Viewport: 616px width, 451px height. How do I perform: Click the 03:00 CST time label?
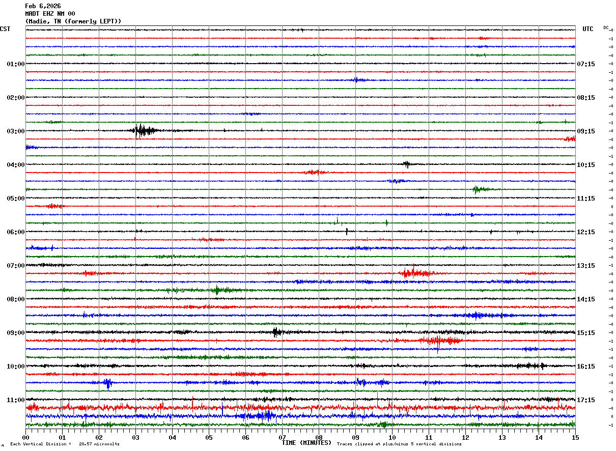click(x=16, y=131)
